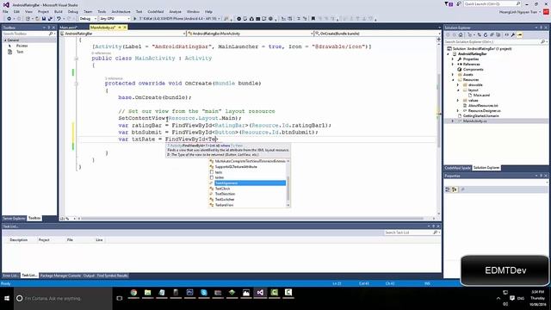
Task: Toggle auto-hide pin on Properties panel
Action: tap(542, 176)
